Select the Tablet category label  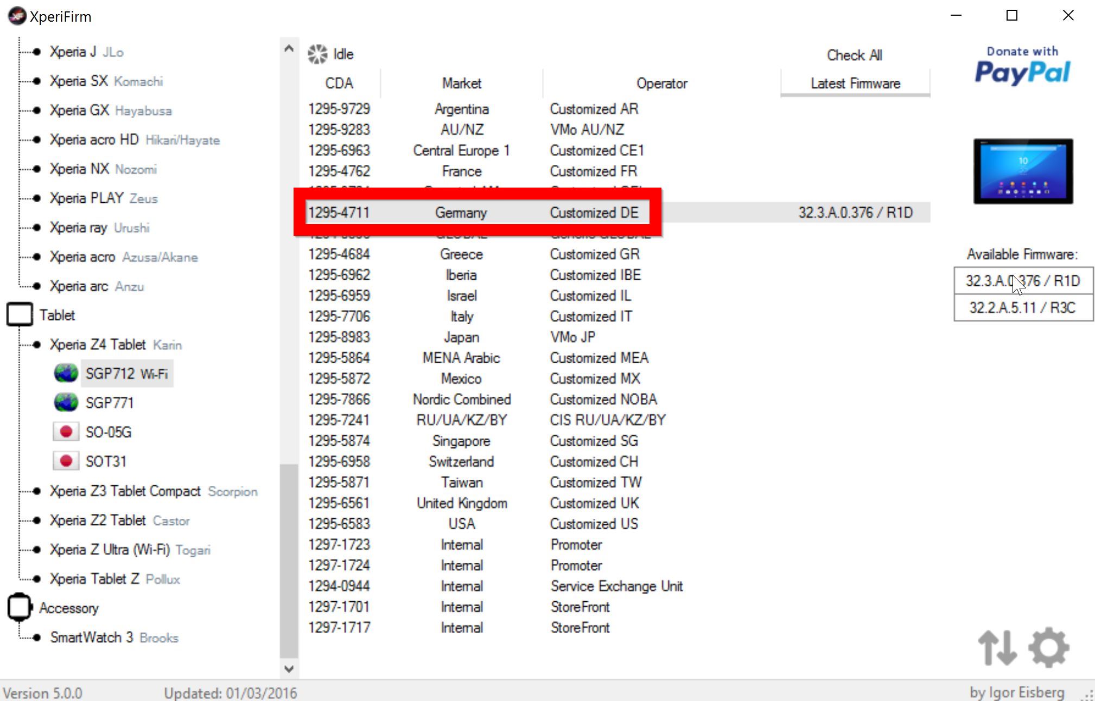[57, 315]
